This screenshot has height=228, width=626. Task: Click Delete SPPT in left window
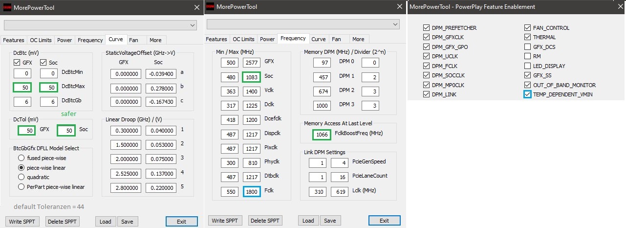(63, 222)
